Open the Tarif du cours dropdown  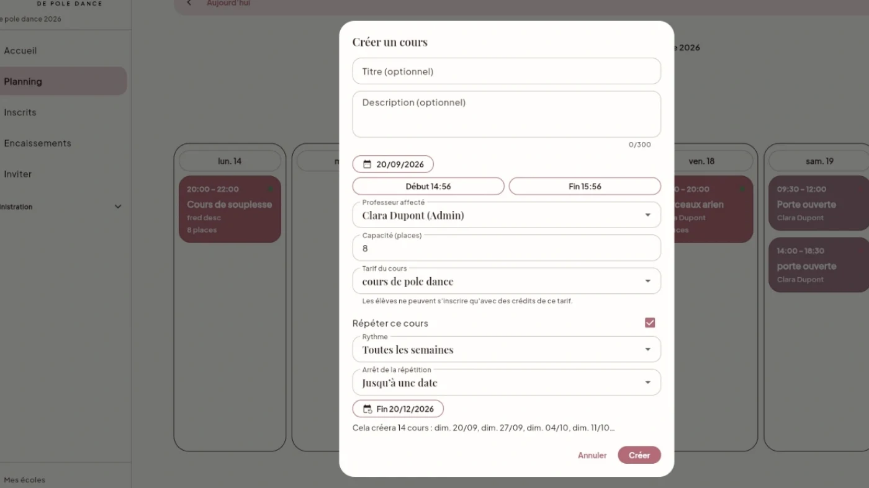[x=507, y=281]
